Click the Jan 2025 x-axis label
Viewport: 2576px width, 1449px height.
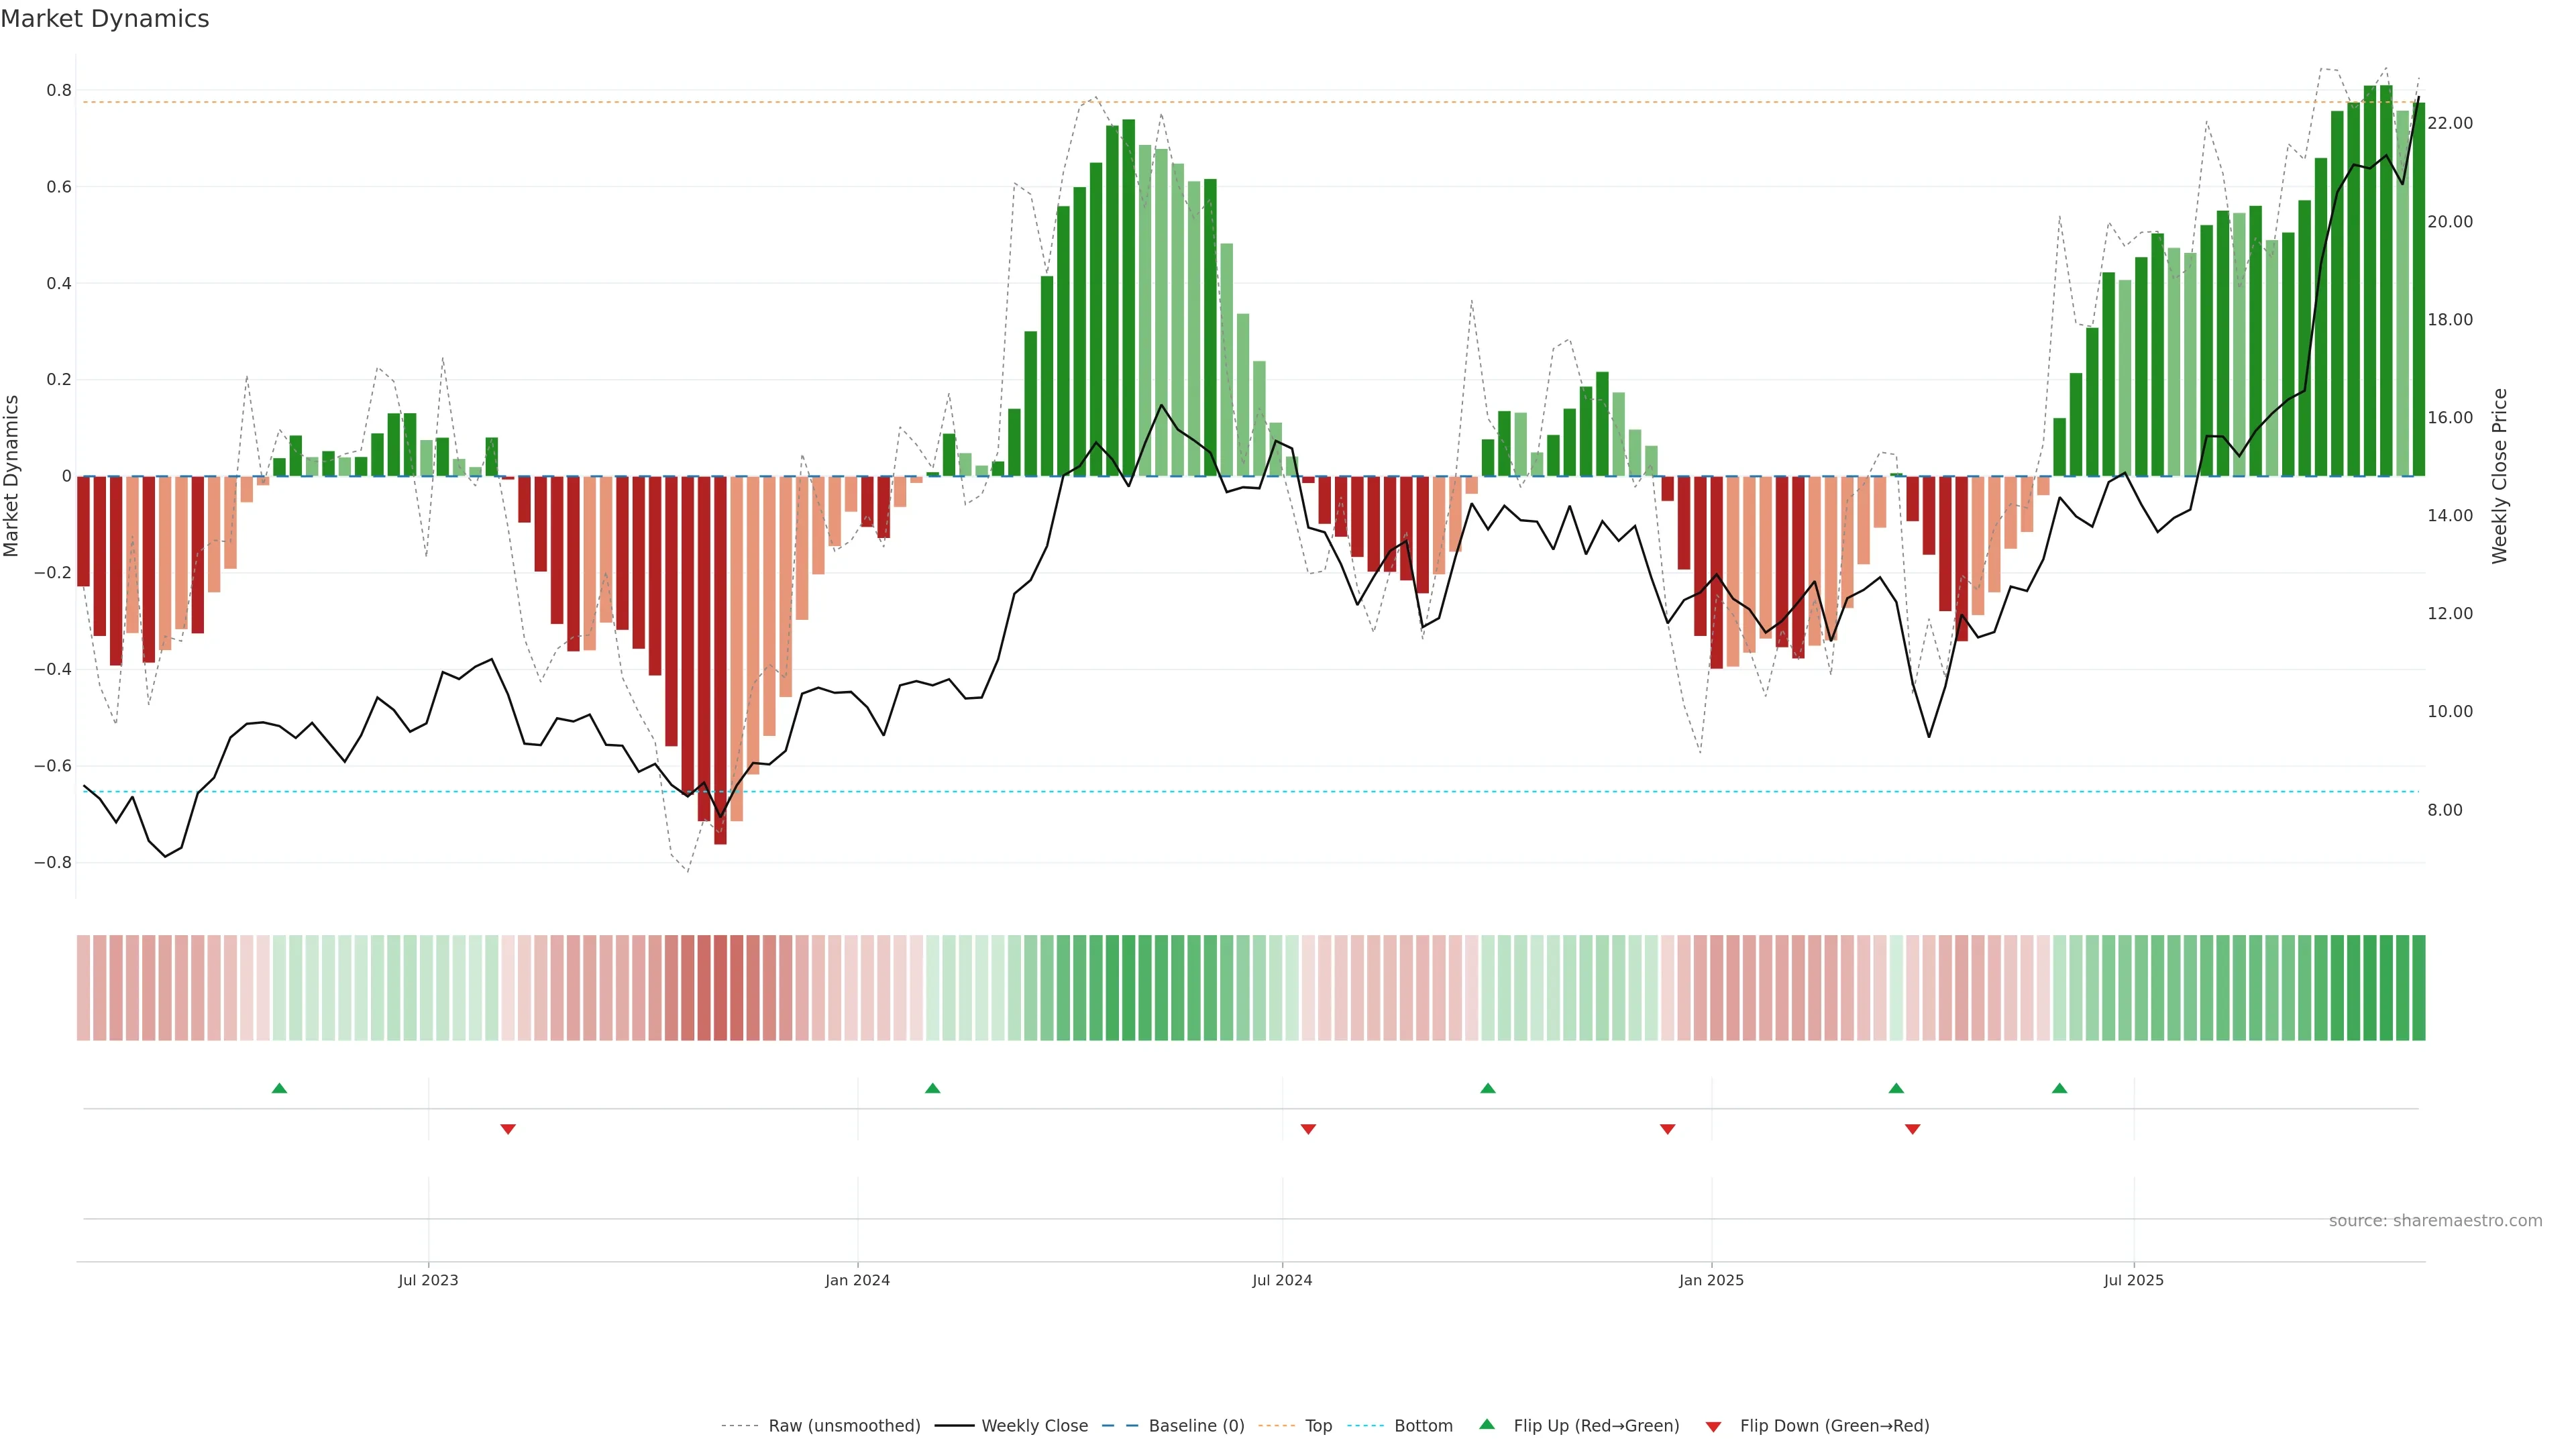pyautogui.click(x=1711, y=1280)
